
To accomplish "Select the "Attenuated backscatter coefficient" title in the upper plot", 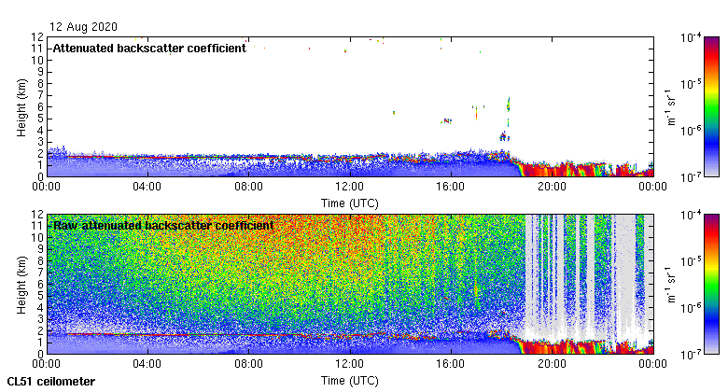I will pyautogui.click(x=149, y=49).
